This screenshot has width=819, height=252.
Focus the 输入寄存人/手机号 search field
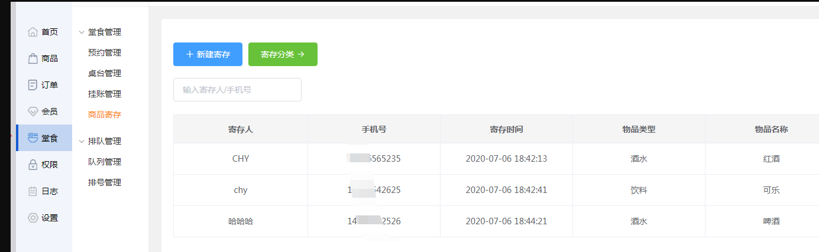[237, 90]
